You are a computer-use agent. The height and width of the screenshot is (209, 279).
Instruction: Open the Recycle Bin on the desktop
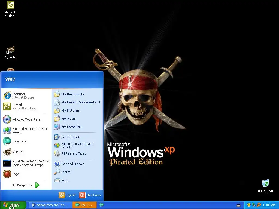[x=265, y=186]
